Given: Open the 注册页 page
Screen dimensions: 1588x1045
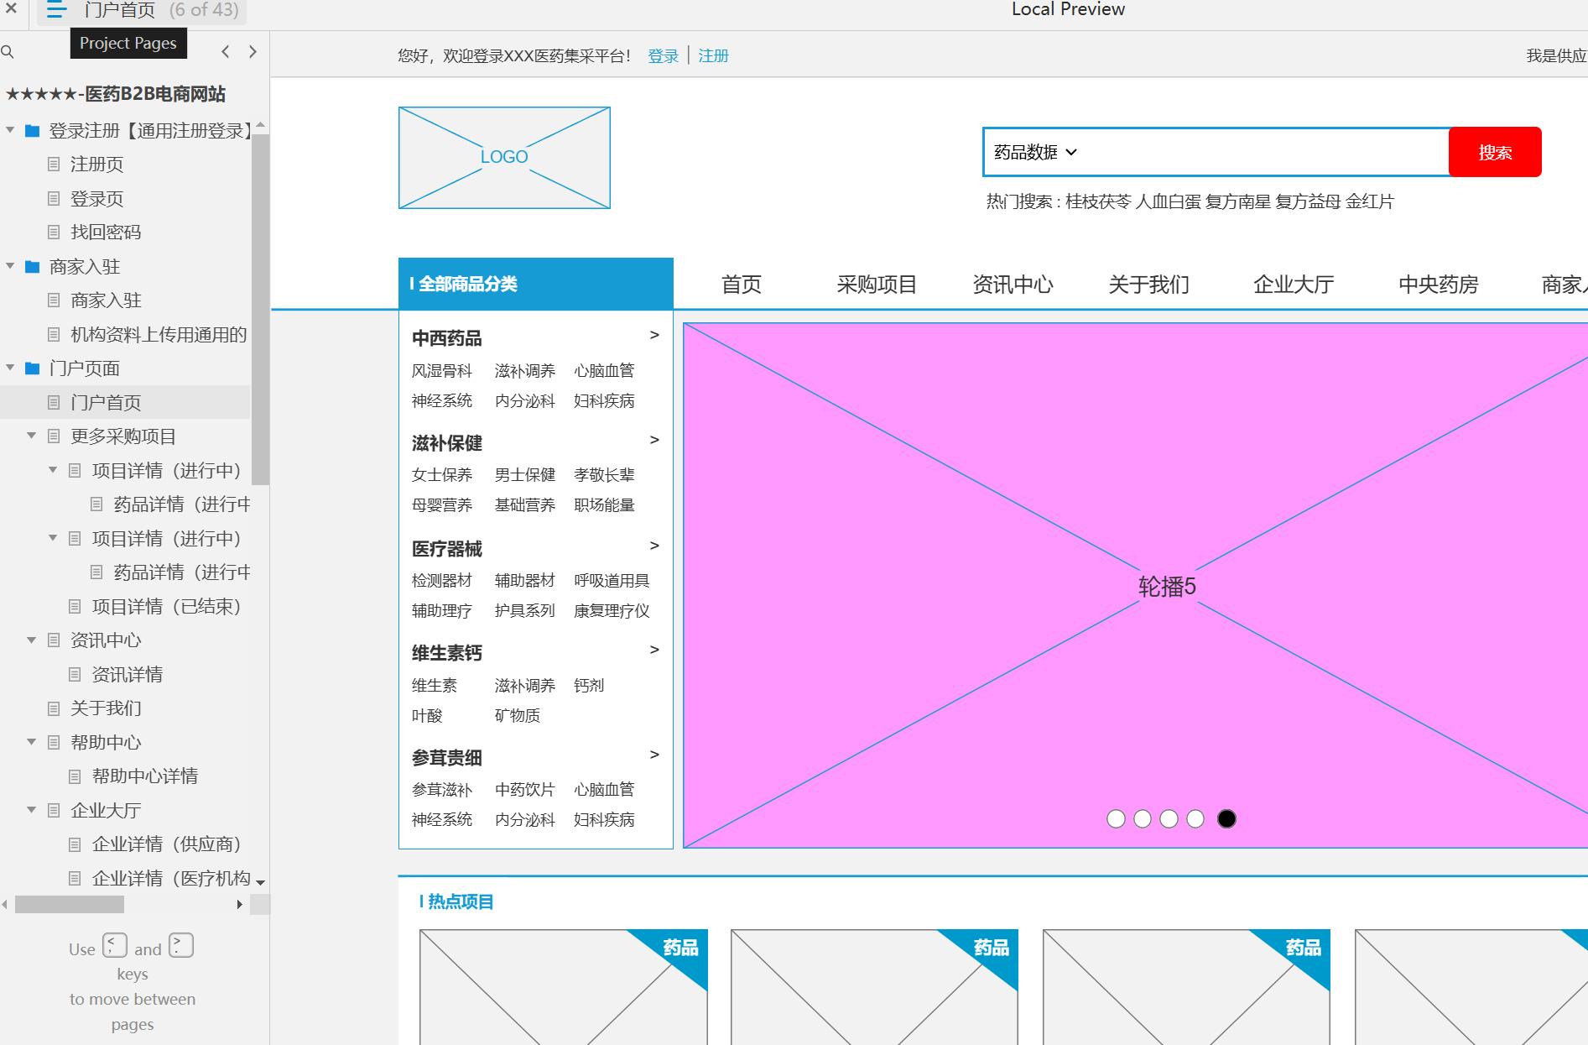Looking at the screenshot, I should click(x=96, y=165).
